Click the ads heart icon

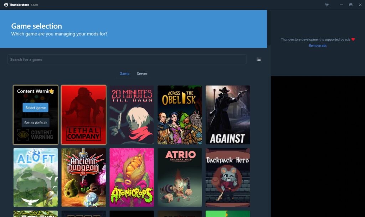(x=353, y=39)
